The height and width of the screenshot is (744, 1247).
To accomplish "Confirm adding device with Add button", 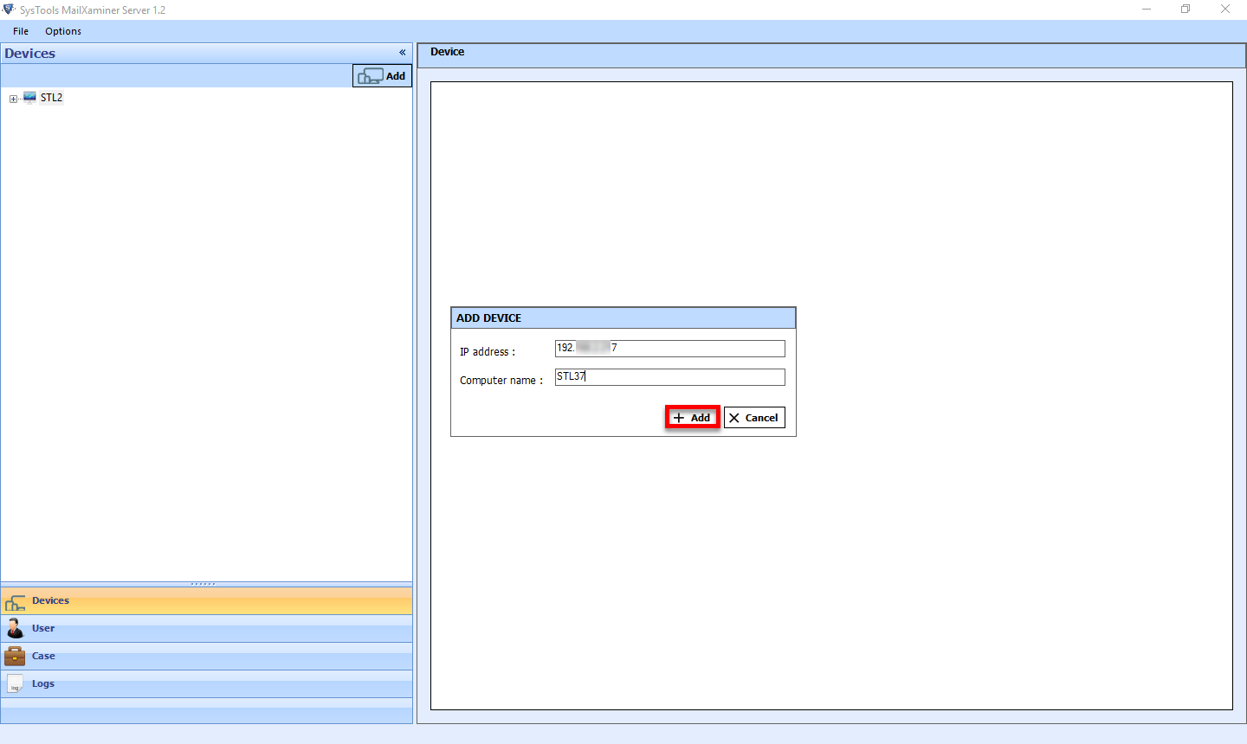I will (692, 418).
